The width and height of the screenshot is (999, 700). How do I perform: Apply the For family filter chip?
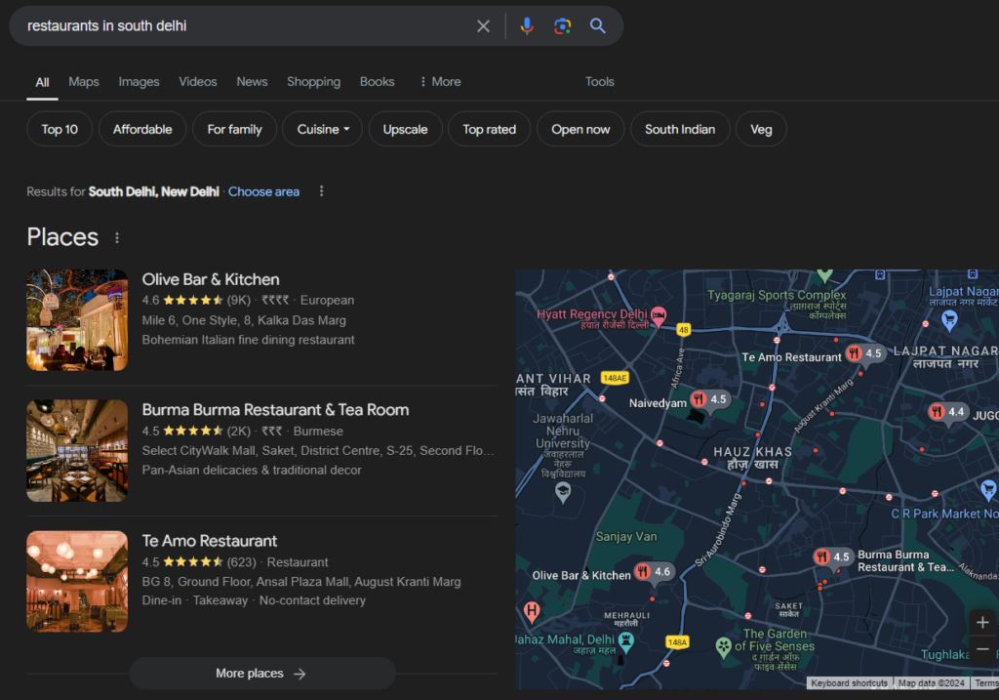click(x=234, y=130)
